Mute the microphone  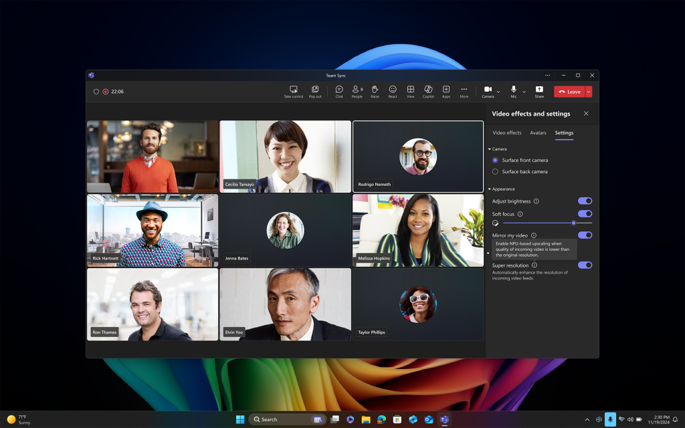pyautogui.click(x=514, y=90)
